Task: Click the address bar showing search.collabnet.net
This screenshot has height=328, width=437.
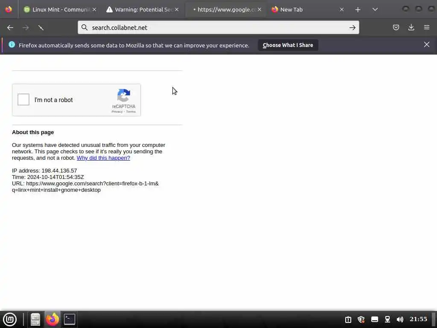Action: point(218,27)
